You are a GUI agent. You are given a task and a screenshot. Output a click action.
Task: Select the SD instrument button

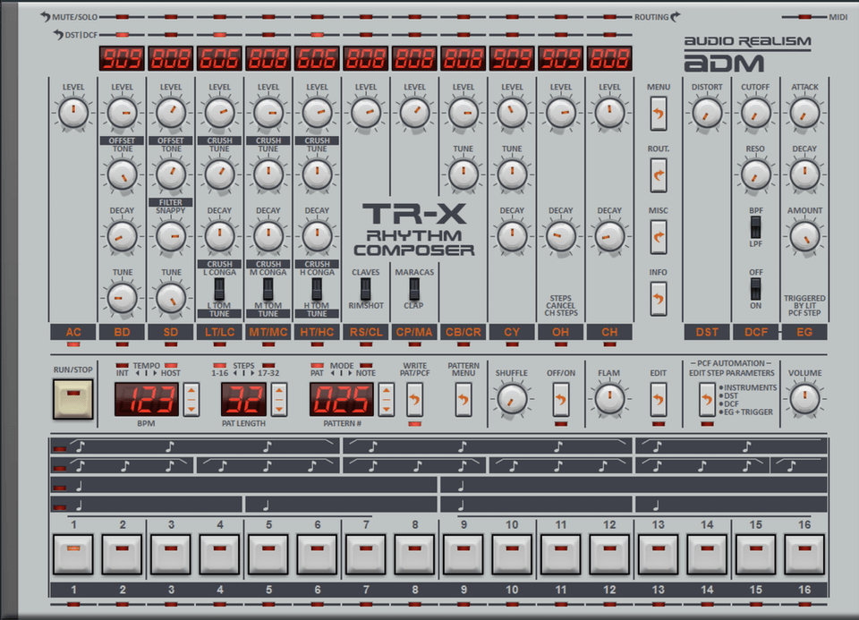[x=170, y=332]
